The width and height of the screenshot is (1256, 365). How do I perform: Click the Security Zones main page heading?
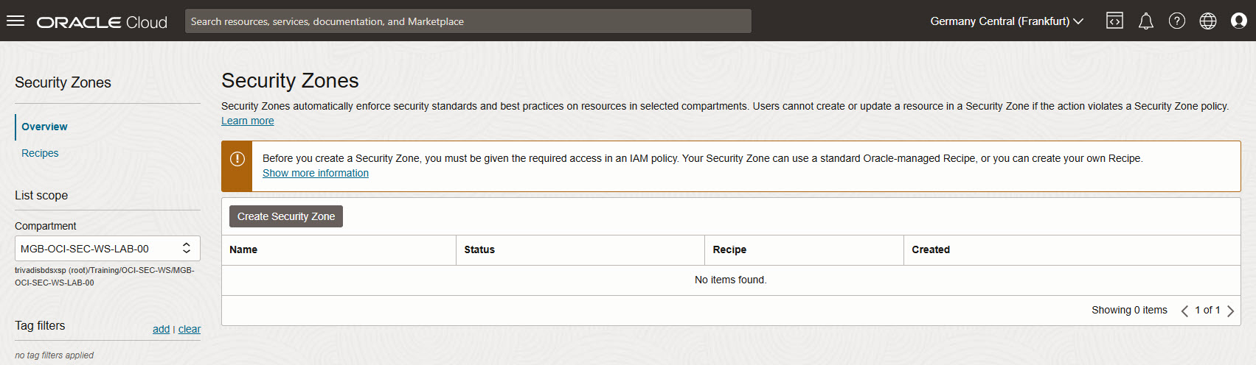click(290, 80)
